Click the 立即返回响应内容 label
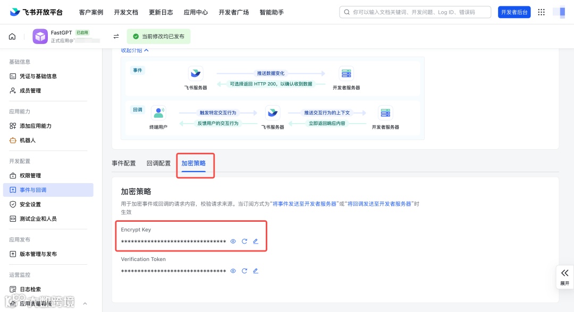574x312 pixels. tap(327, 124)
